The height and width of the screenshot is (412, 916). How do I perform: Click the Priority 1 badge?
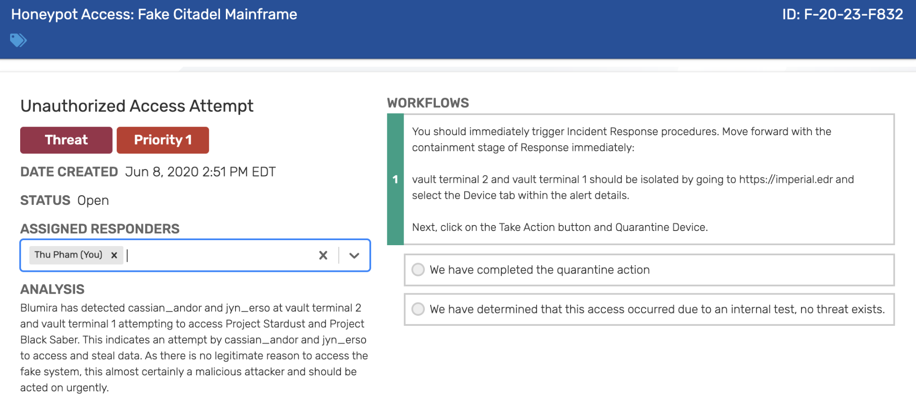click(163, 140)
